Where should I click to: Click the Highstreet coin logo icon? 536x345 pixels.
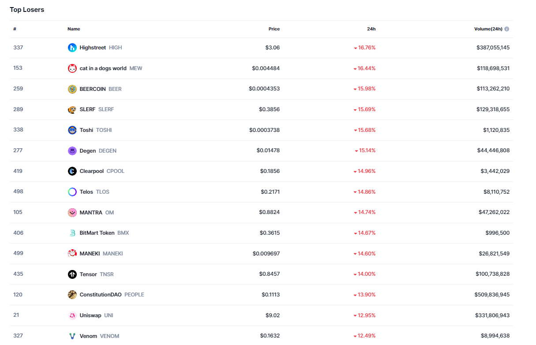click(72, 48)
